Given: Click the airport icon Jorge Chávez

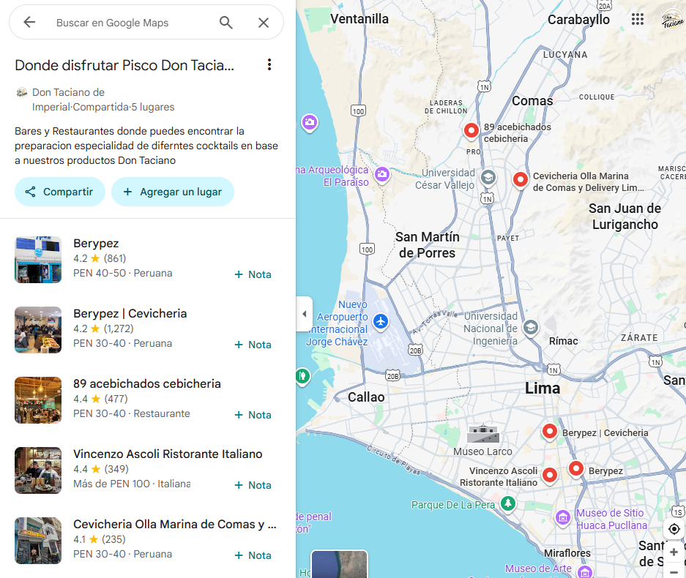Looking at the screenshot, I should click(x=381, y=321).
